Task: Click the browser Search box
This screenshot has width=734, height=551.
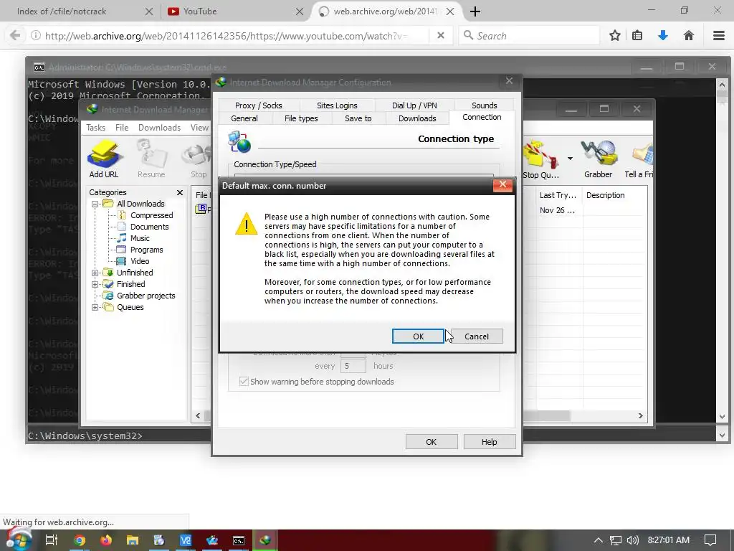Action: (529, 36)
